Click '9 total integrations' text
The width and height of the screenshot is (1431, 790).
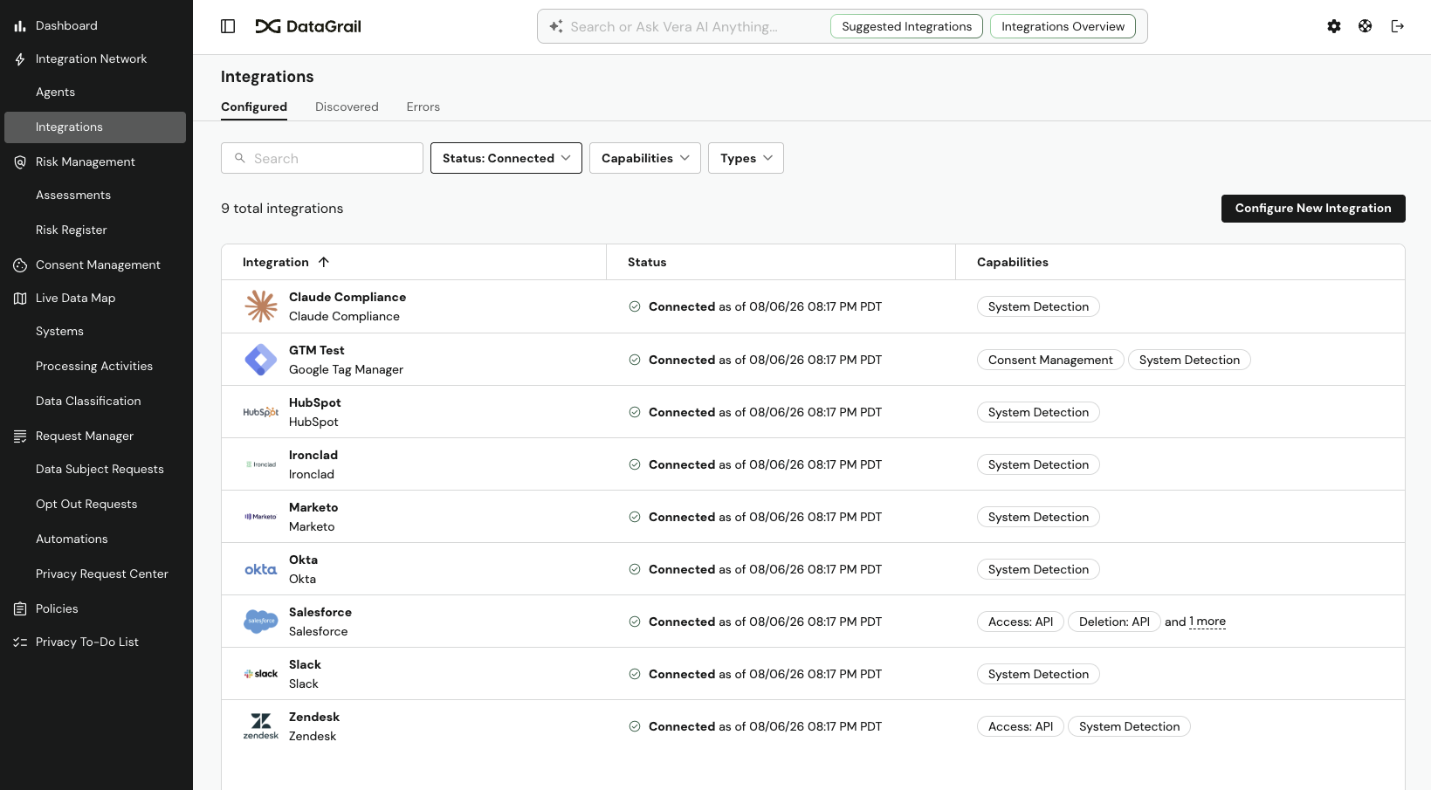[282, 209]
